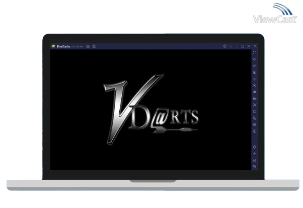Click the rotate screen device icon in sidebar
This screenshot has width=303, height=208.
click(x=255, y=118)
